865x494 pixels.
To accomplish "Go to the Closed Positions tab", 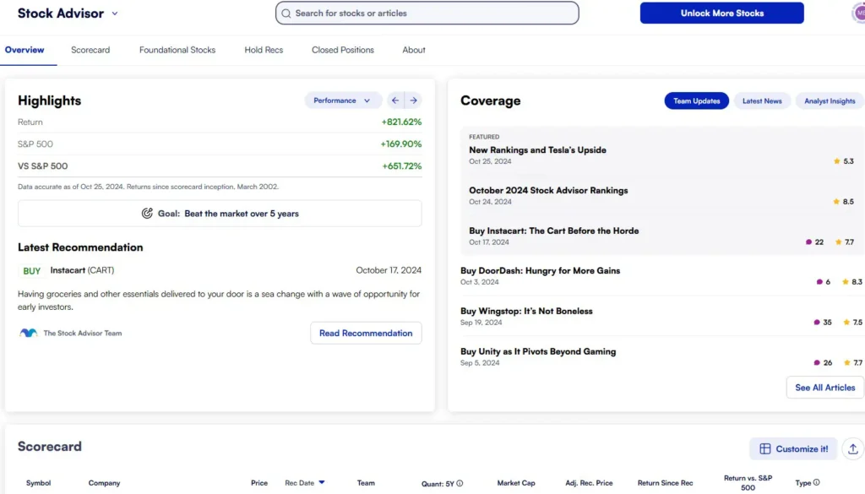I will point(342,50).
